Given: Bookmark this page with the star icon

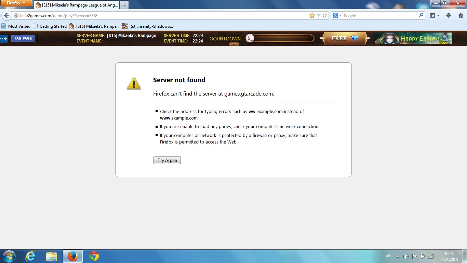Looking at the screenshot, I should click(x=312, y=16).
